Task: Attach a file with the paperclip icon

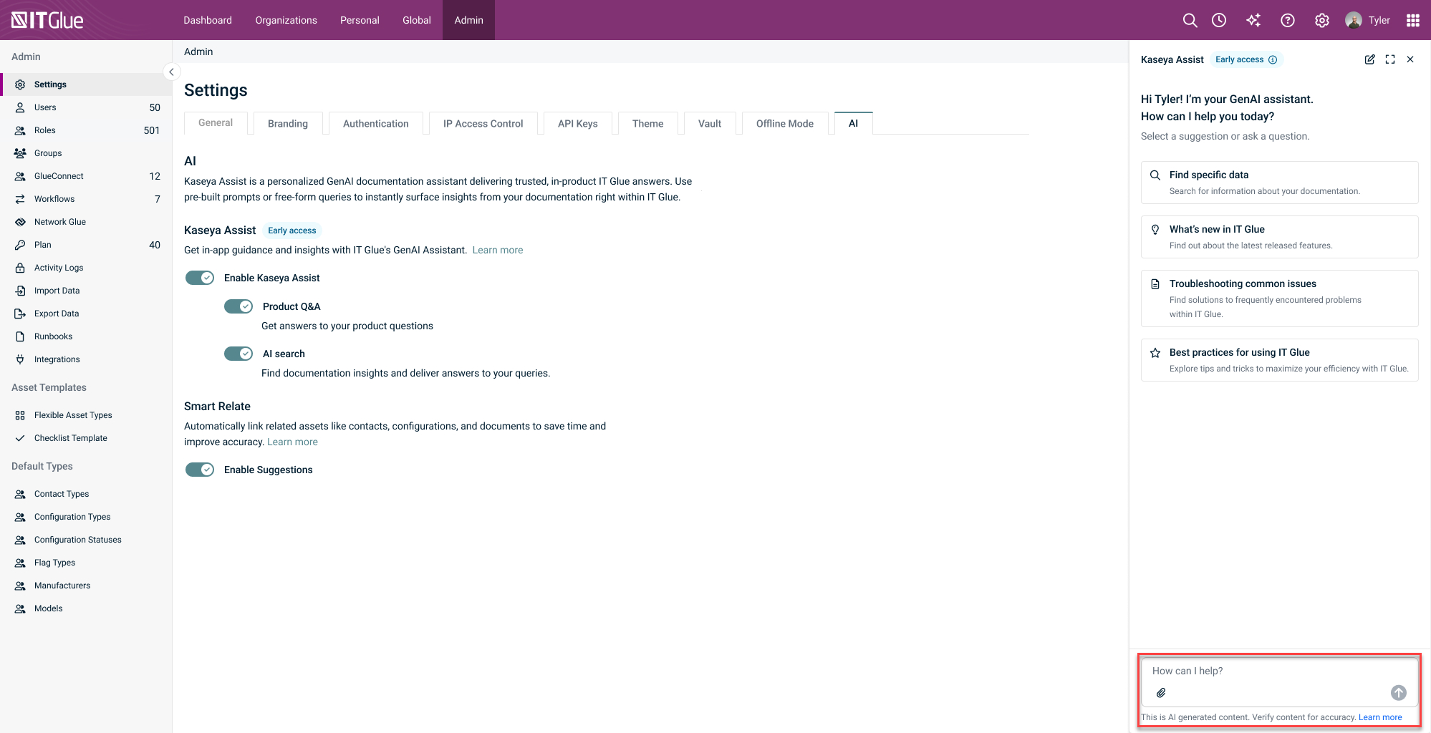Action: click(x=1161, y=692)
